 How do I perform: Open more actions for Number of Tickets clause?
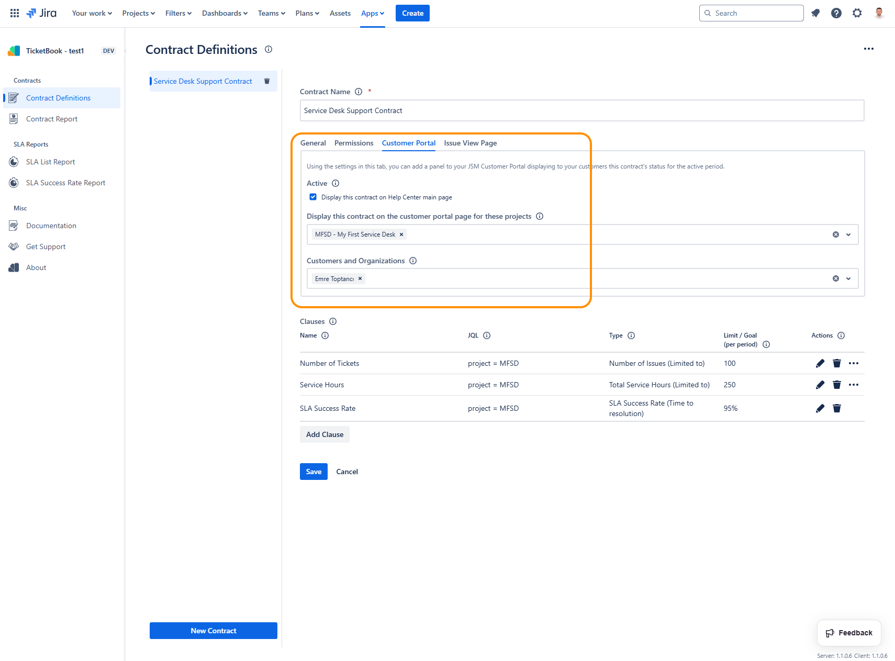[x=854, y=363]
